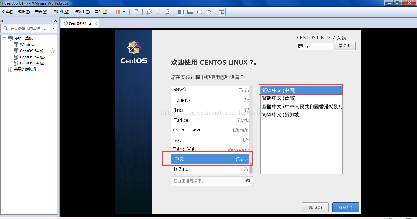417x219 pixels.
Task: Open the snapshot manager
Action: (168, 12)
